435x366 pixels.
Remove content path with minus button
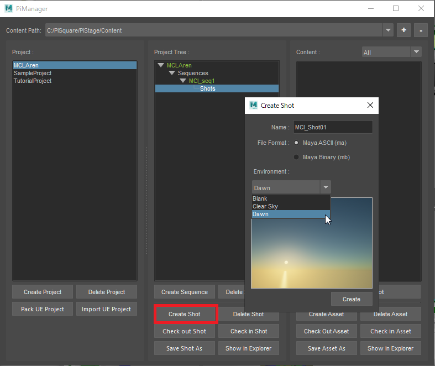click(421, 30)
